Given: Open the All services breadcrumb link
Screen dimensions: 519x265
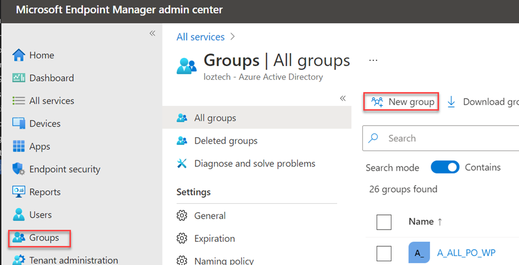Looking at the screenshot, I should 200,37.
